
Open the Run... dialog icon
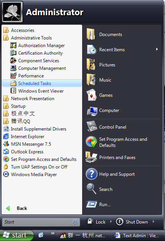pyautogui.click(x=91, y=204)
